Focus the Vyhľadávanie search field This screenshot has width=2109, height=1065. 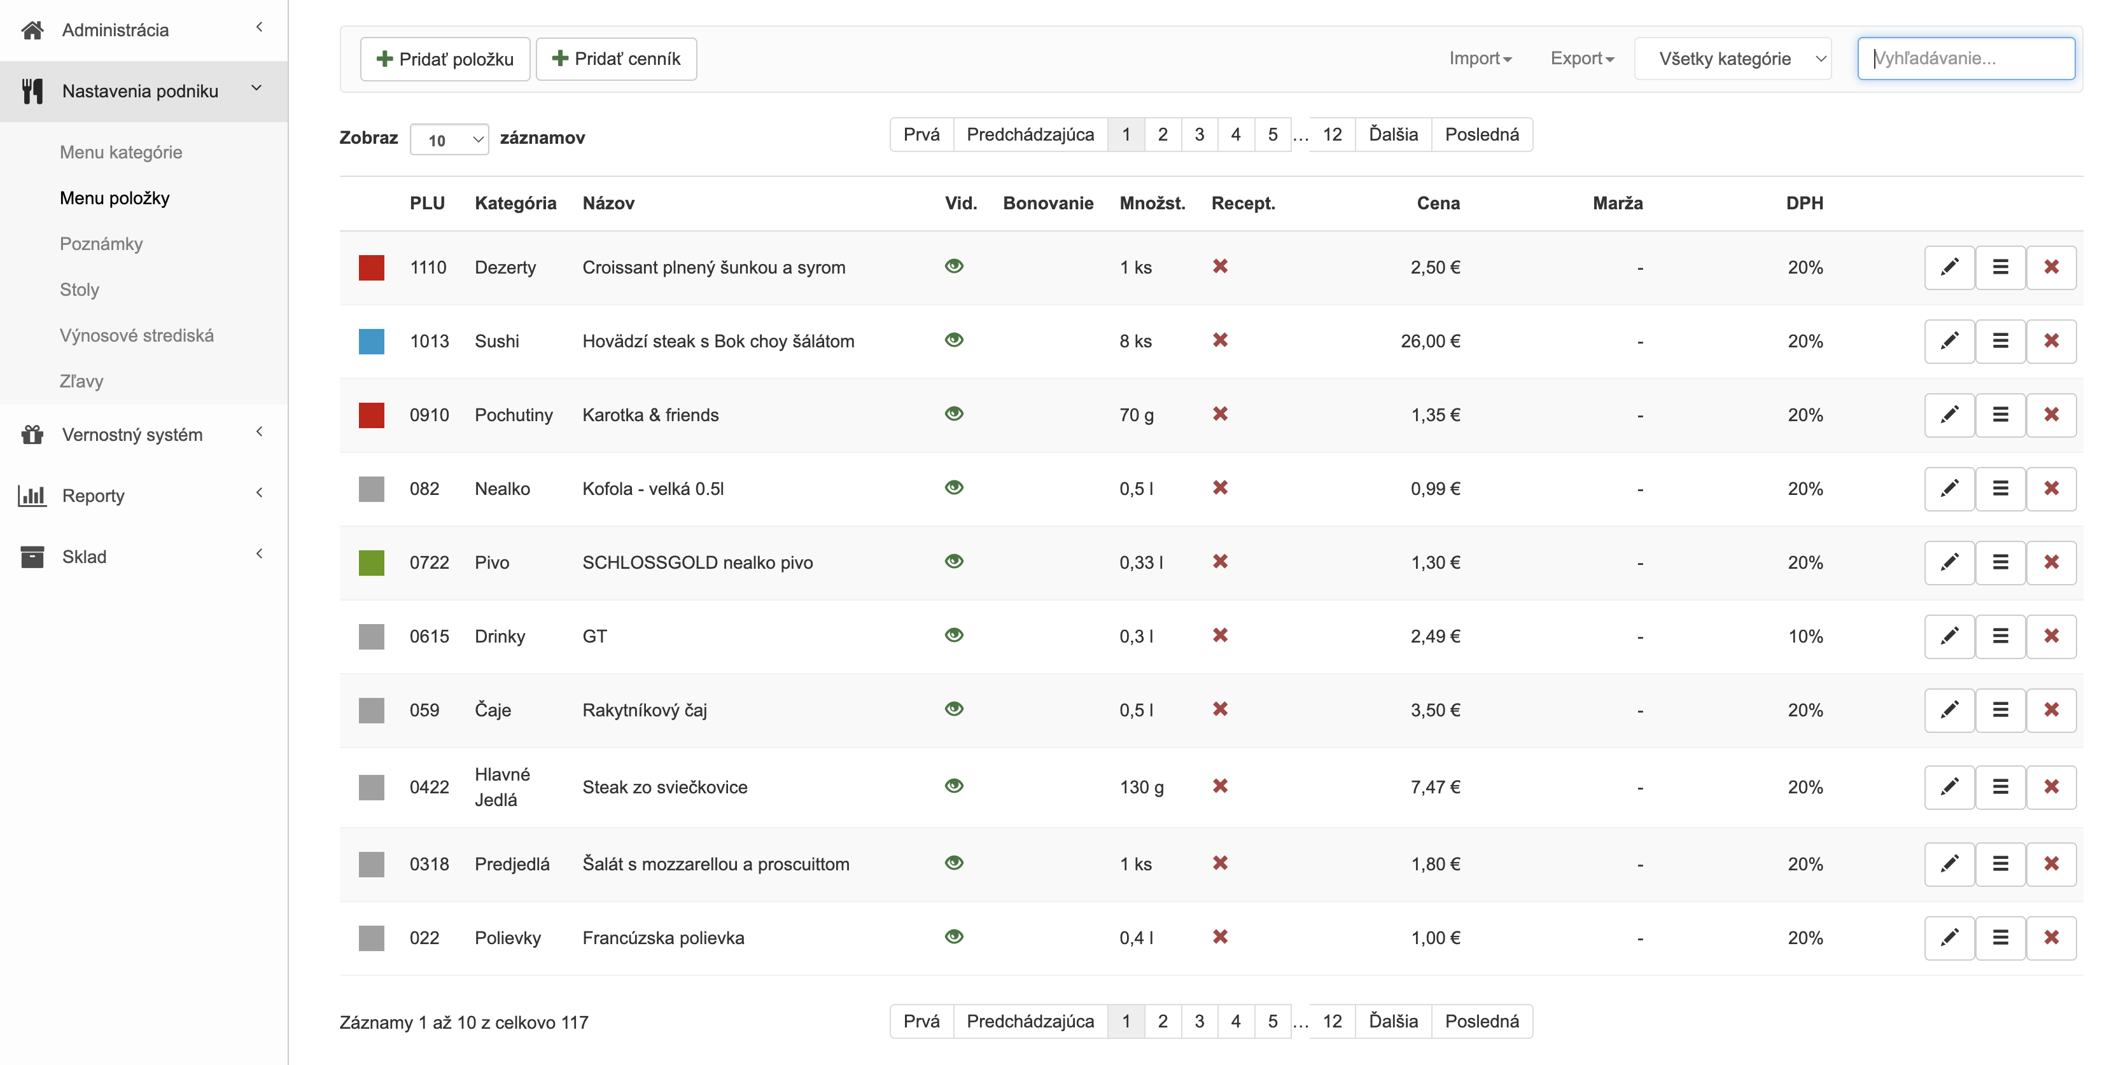click(x=1965, y=59)
